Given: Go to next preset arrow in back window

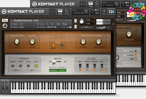Looking at the screenshot, I should click(85, 4).
